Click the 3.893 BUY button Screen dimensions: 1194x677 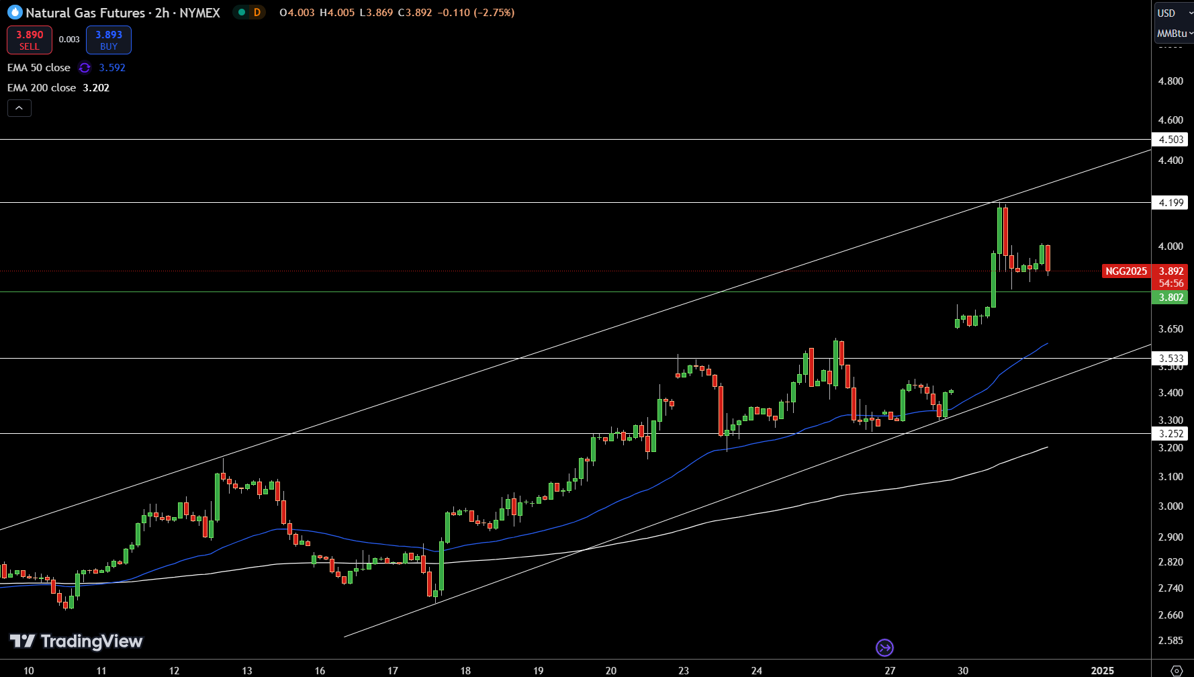(x=109, y=40)
